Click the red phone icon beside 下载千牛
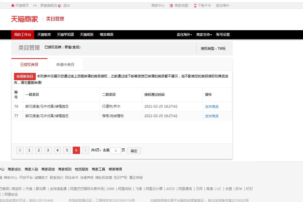Screen dimensions: 303x202 click(x=195, y=6)
